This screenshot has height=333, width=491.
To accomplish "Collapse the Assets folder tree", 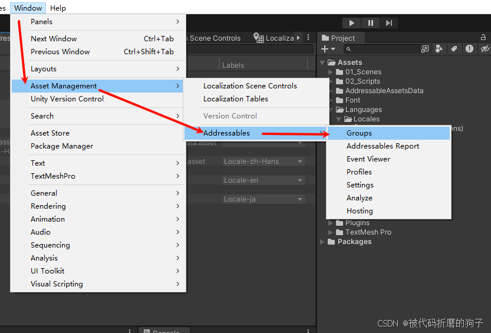I will (322, 62).
